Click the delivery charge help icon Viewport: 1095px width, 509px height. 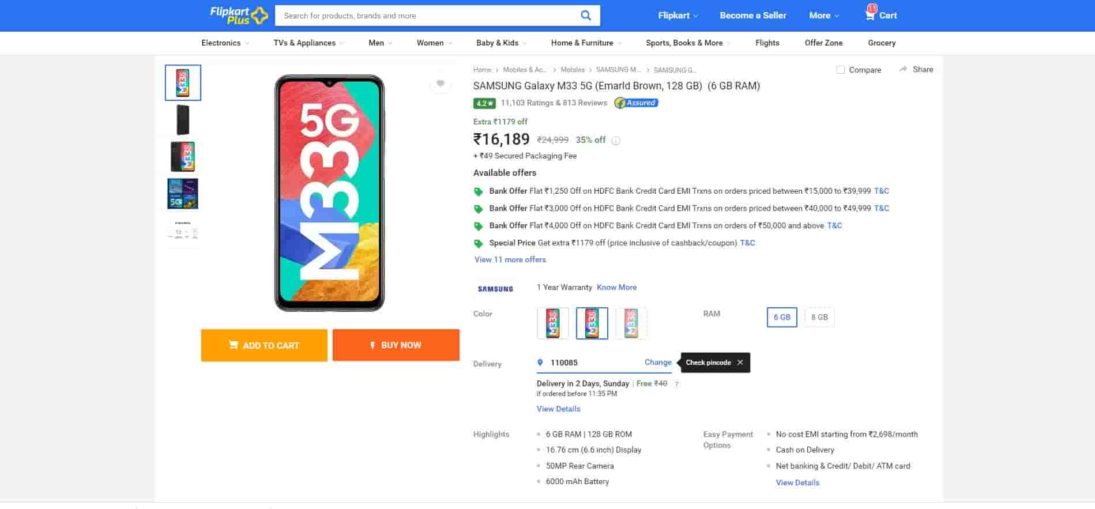click(x=677, y=384)
